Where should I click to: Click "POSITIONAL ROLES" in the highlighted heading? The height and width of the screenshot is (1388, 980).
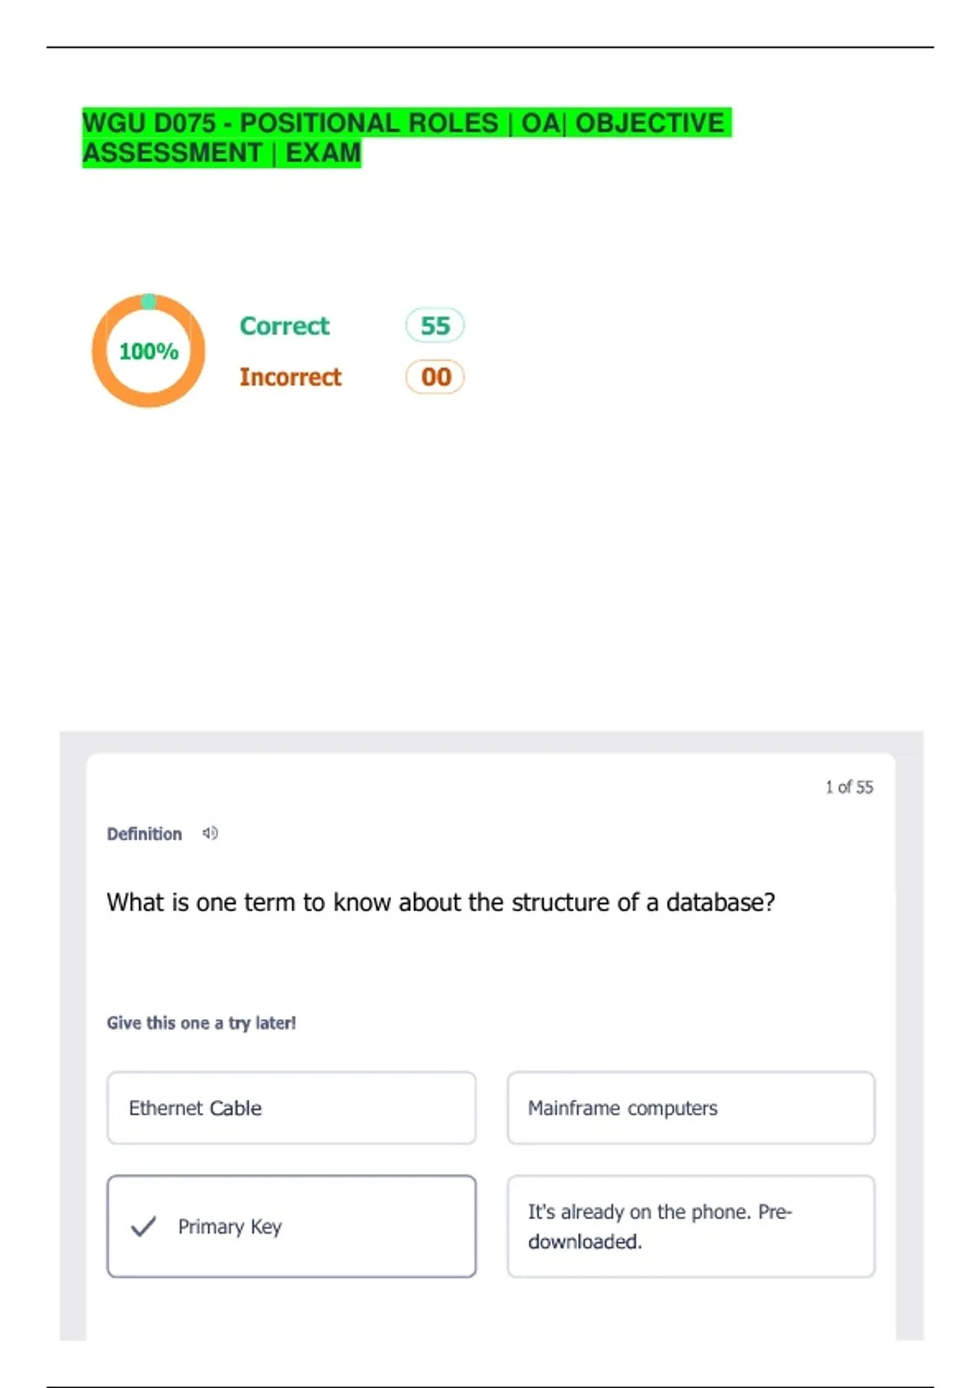(x=368, y=123)
